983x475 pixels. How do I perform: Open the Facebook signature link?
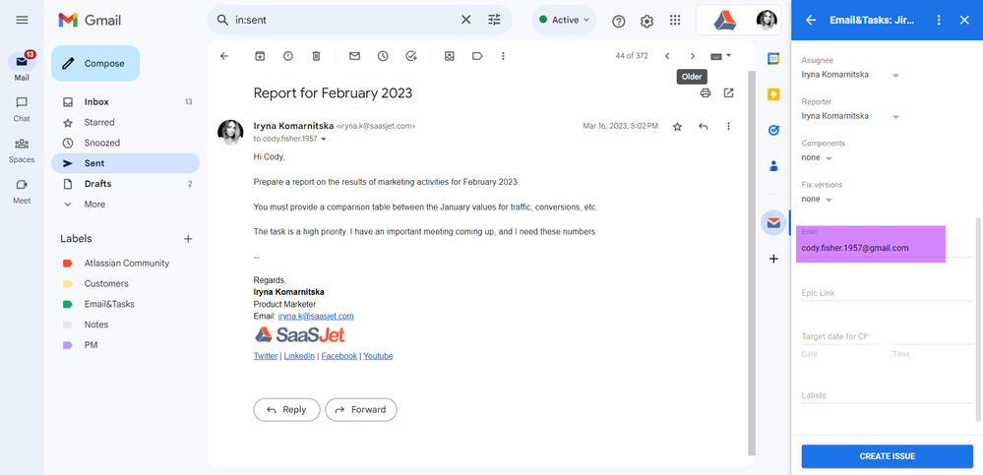coord(339,356)
